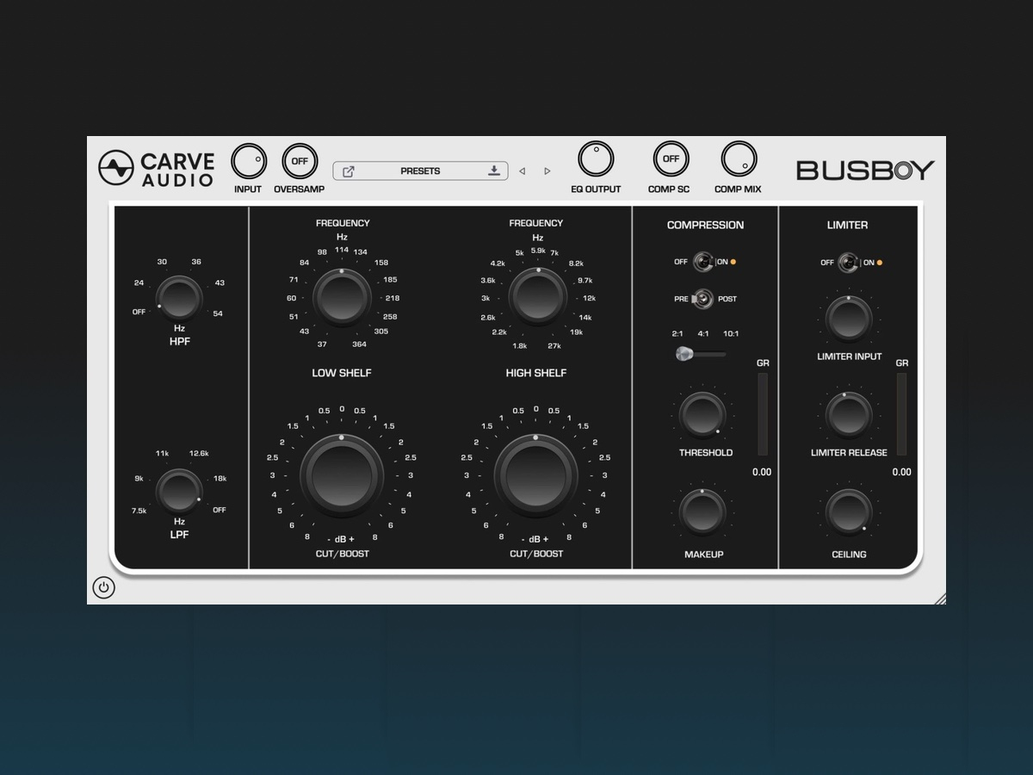The width and height of the screenshot is (1033, 775).
Task: Flip the Compression OFF/ON switch
Action: click(703, 262)
